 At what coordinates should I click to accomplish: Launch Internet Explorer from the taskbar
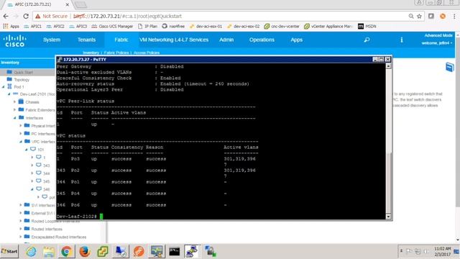31,252
